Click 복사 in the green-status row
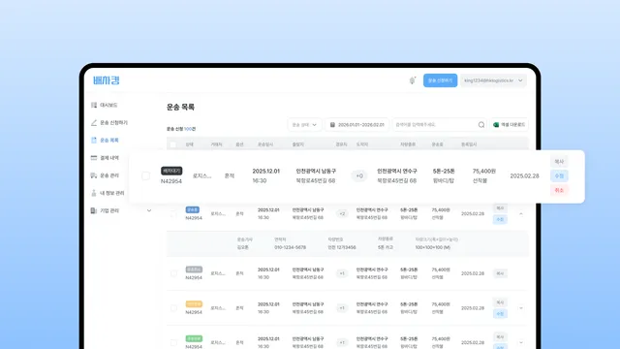 click(x=500, y=337)
